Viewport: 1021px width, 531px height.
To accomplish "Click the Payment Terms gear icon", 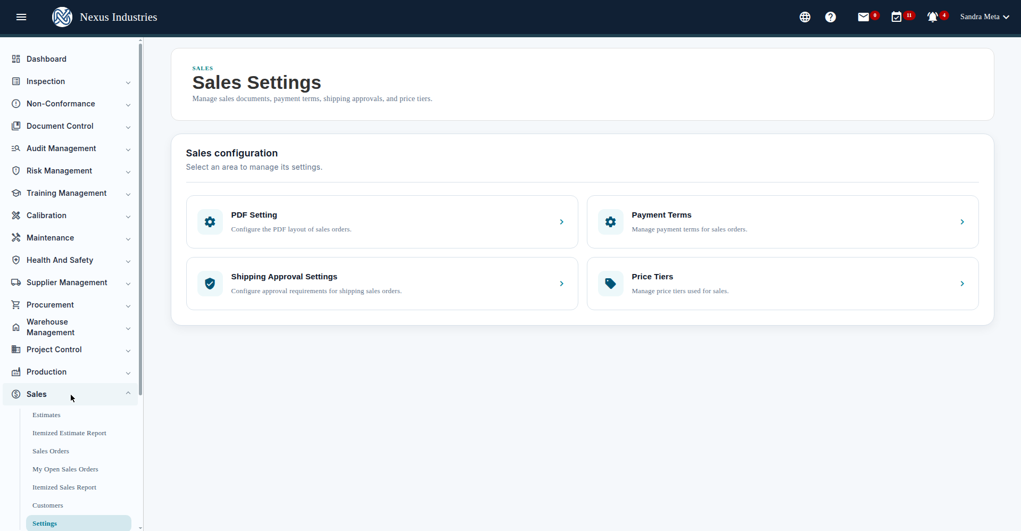I will coord(611,222).
